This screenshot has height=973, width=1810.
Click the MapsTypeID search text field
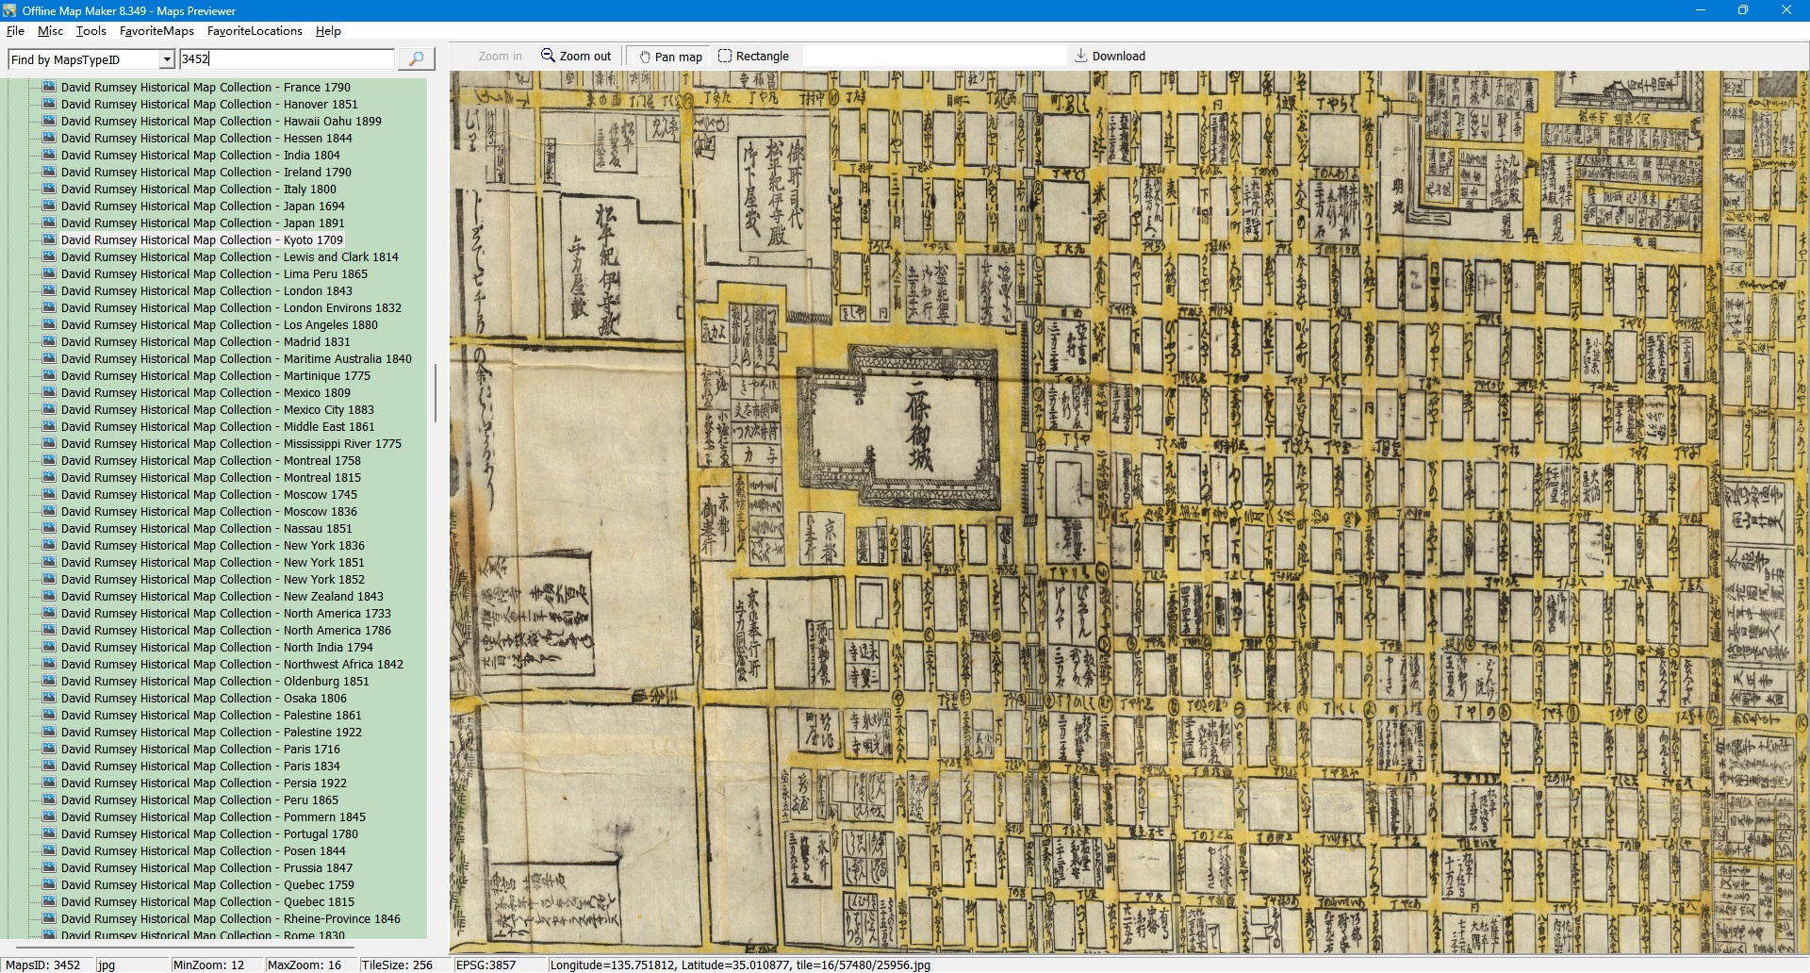[x=287, y=59]
